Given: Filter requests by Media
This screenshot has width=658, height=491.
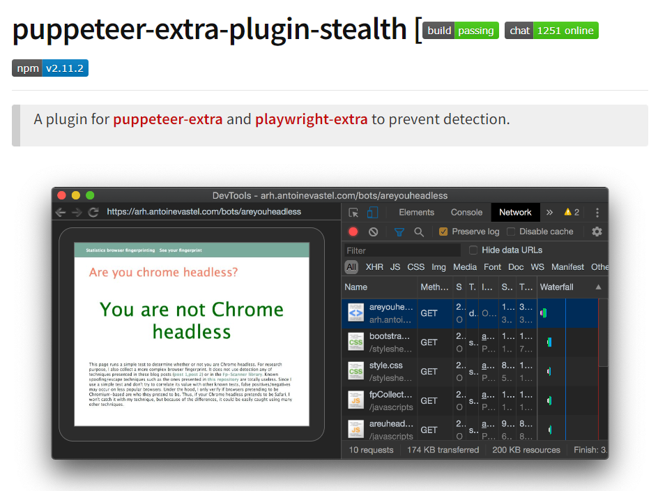Looking at the screenshot, I should coord(465,267).
